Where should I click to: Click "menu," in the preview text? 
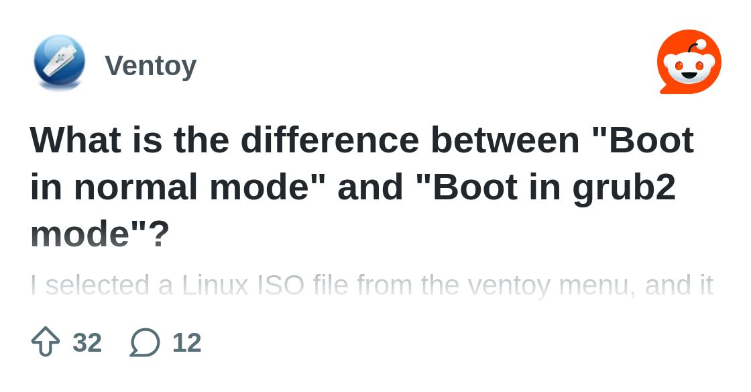(x=597, y=285)
